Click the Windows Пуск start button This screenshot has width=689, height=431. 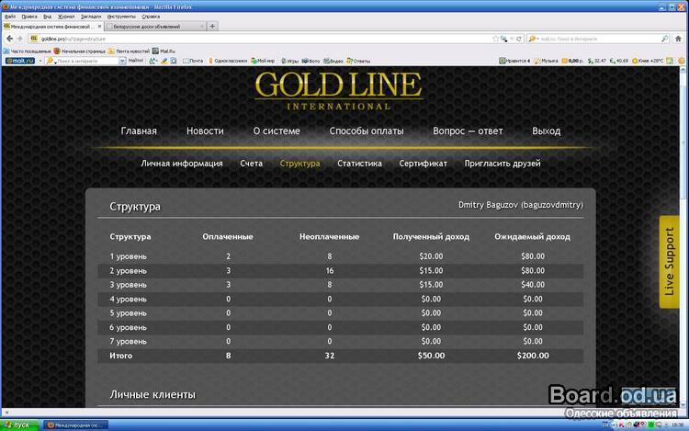[x=17, y=425]
